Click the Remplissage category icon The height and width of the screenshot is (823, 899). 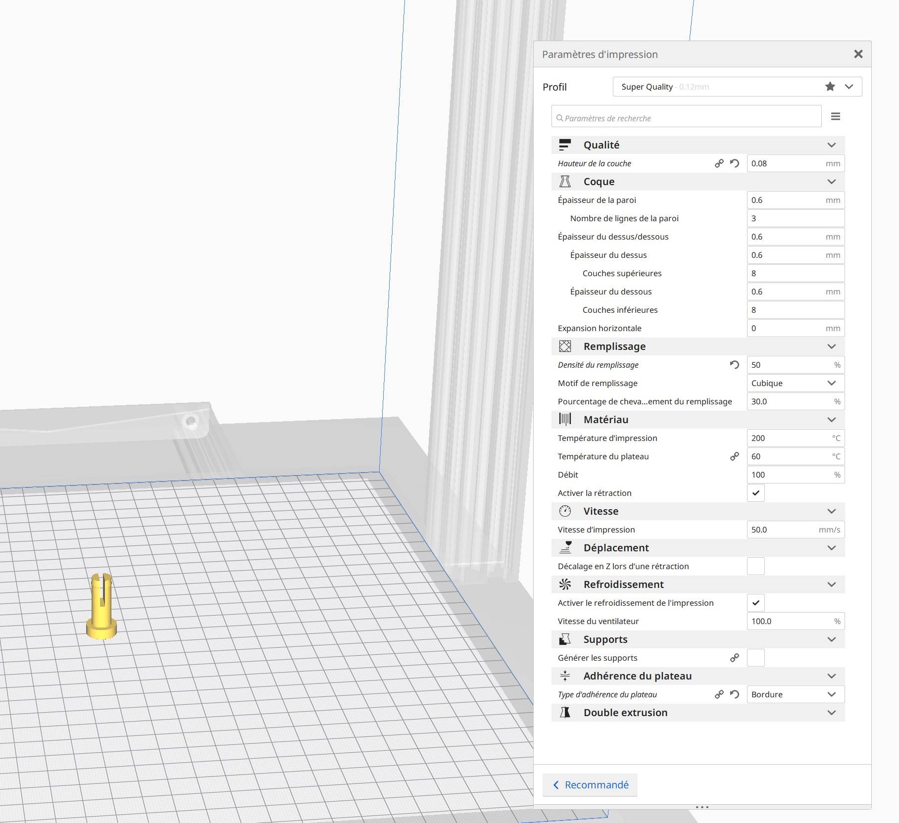pos(565,346)
